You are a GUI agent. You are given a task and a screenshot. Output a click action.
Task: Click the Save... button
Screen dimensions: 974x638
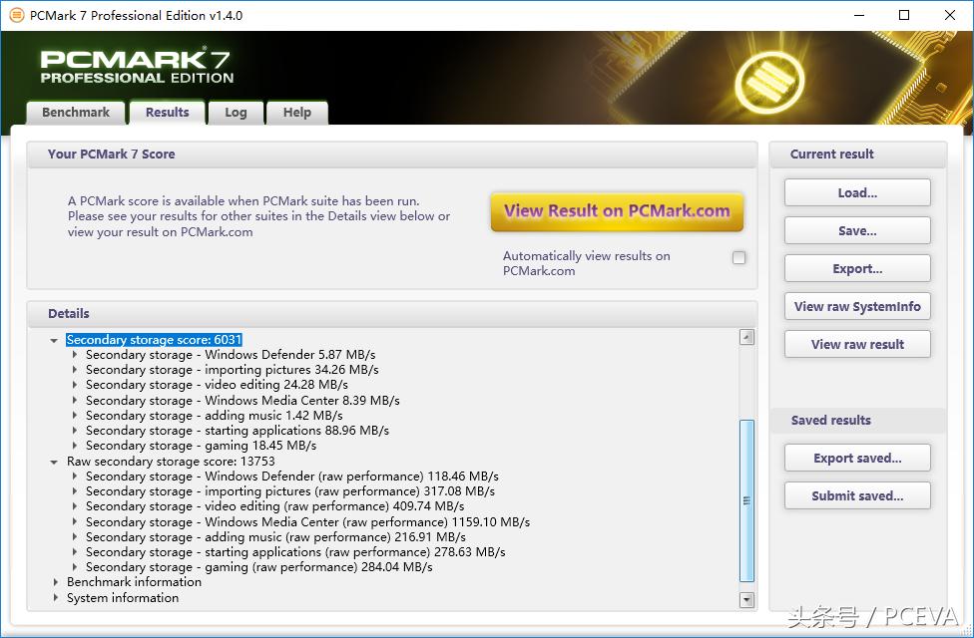(x=857, y=231)
